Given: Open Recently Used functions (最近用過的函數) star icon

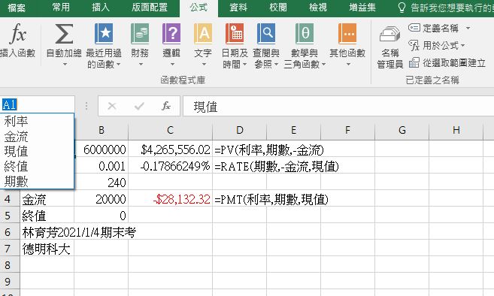Looking at the screenshot, I should coord(104,33).
